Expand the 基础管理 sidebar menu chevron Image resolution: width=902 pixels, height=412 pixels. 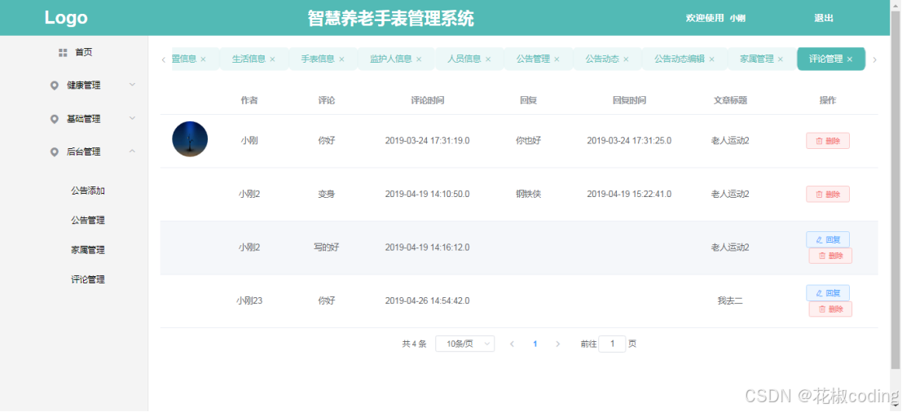(132, 118)
